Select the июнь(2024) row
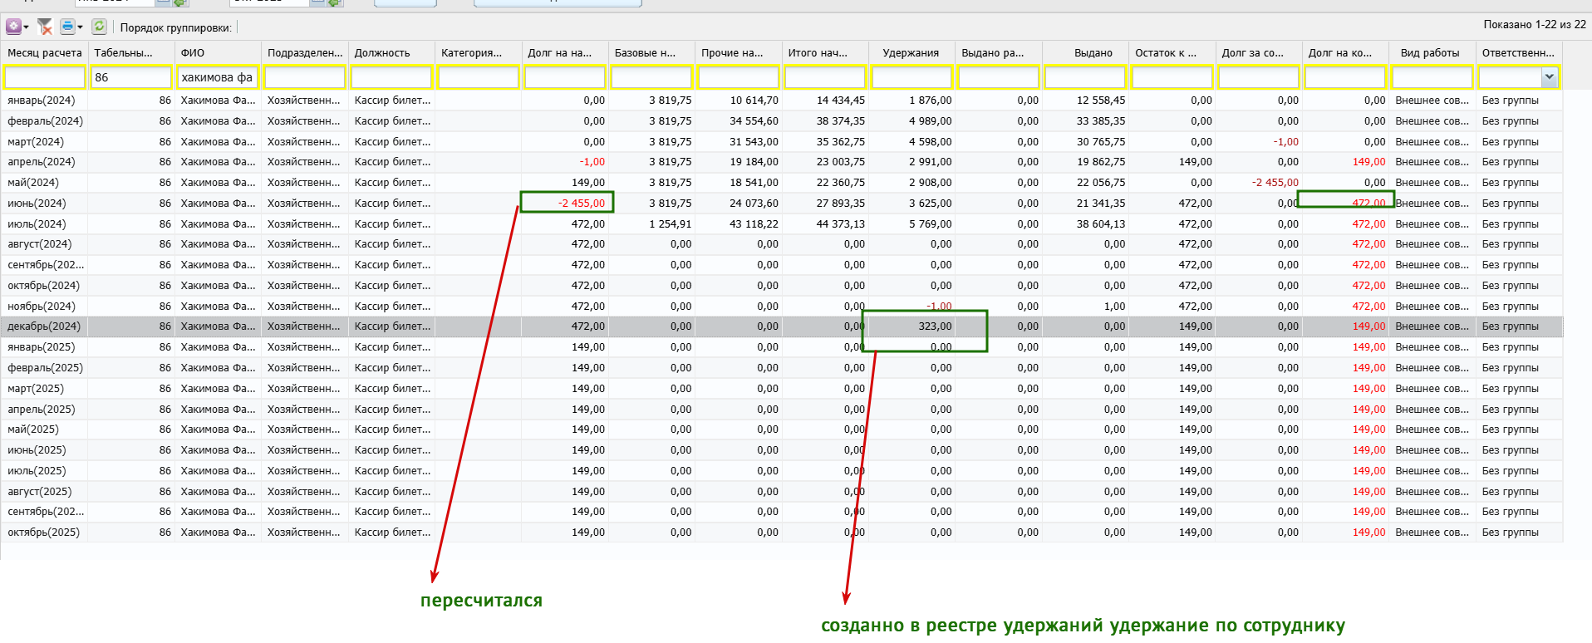The image size is (1592, 643). pyautogui.click(x=782, y=204)
